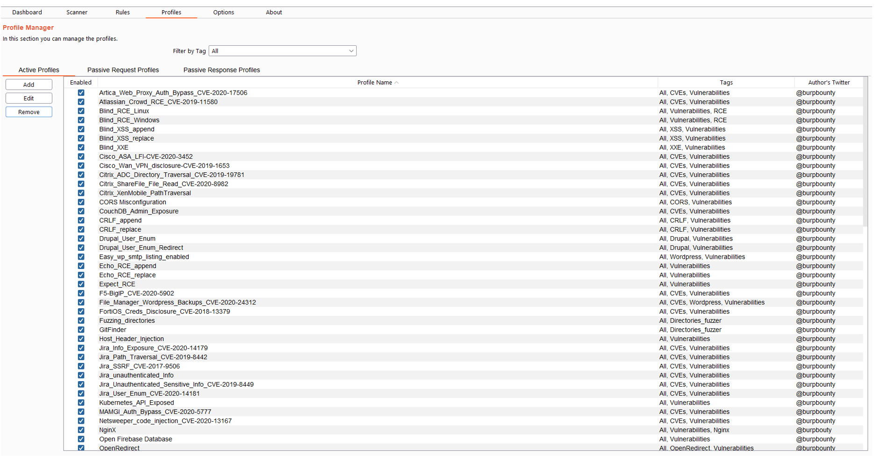This screenshot has width=875, height=468.
Task: Go to the Rules tab
Action: [x=122, y=13]
